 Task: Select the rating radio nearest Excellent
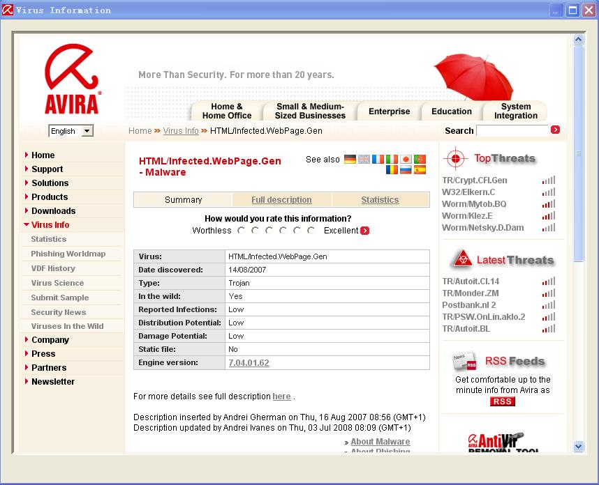(311, 230)
